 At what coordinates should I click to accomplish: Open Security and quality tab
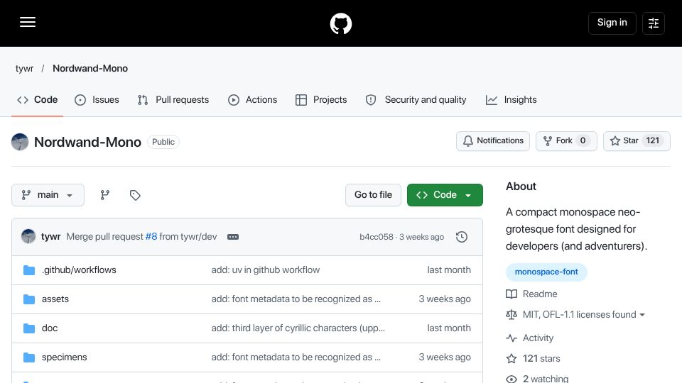416,100
